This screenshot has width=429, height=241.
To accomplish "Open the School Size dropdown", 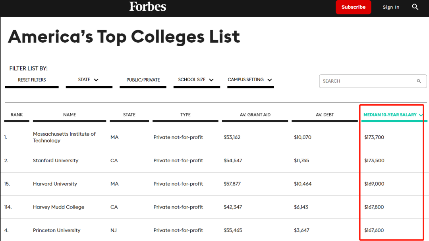I will (x=196, y=80).
